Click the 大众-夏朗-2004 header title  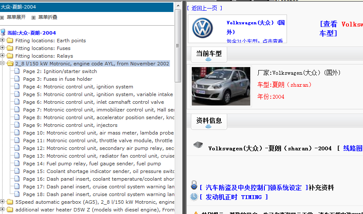(x=18, y=7)
